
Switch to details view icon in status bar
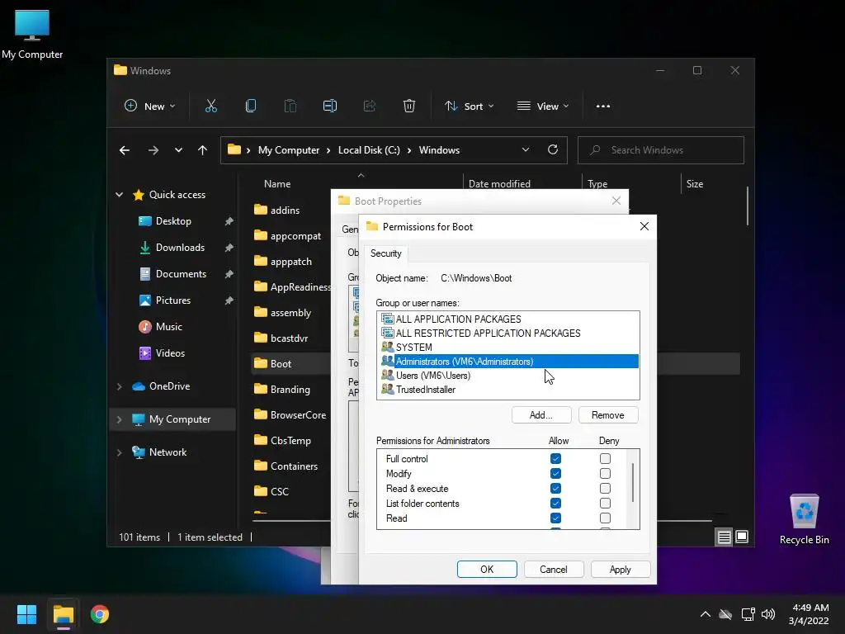pos(724,537)
